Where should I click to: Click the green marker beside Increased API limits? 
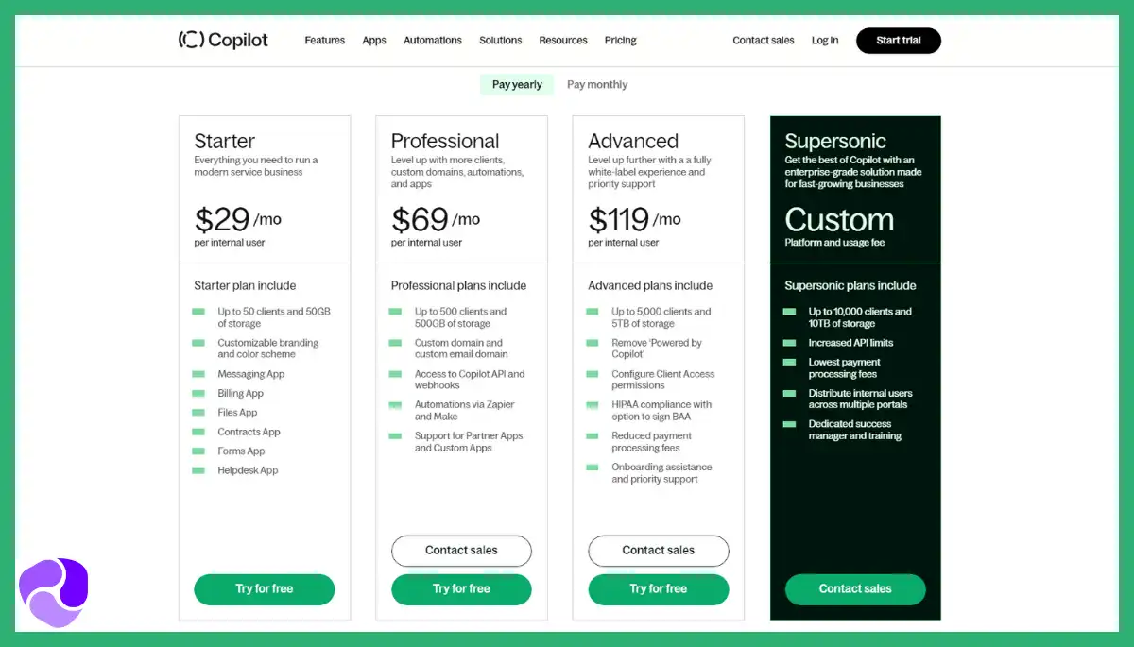tap(789, 343)
